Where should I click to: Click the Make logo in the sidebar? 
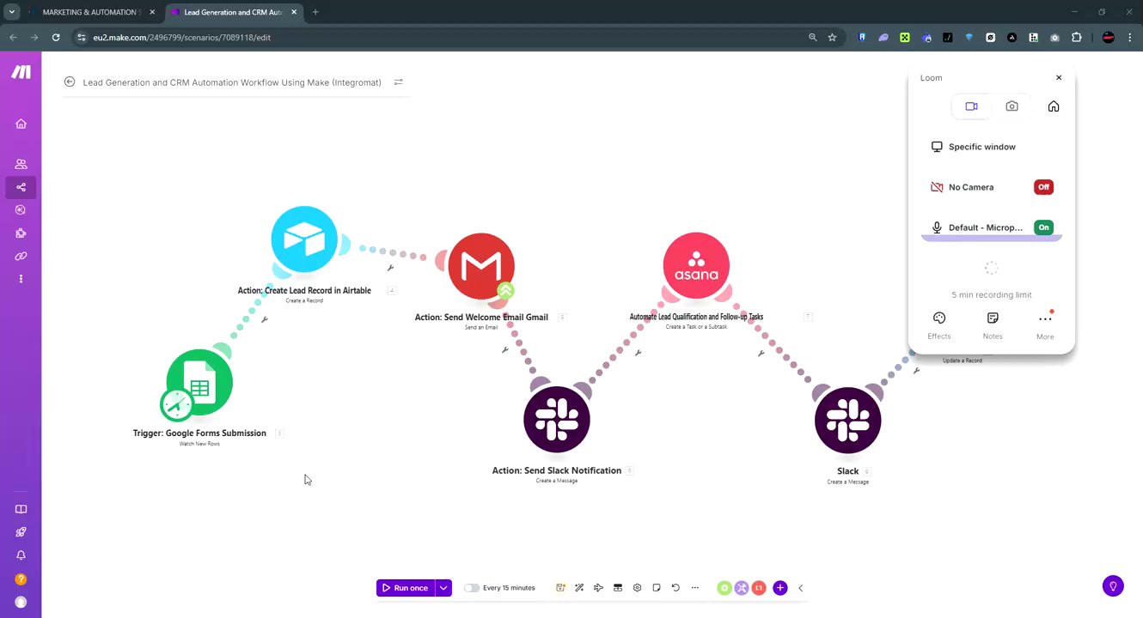coord(21,72)
